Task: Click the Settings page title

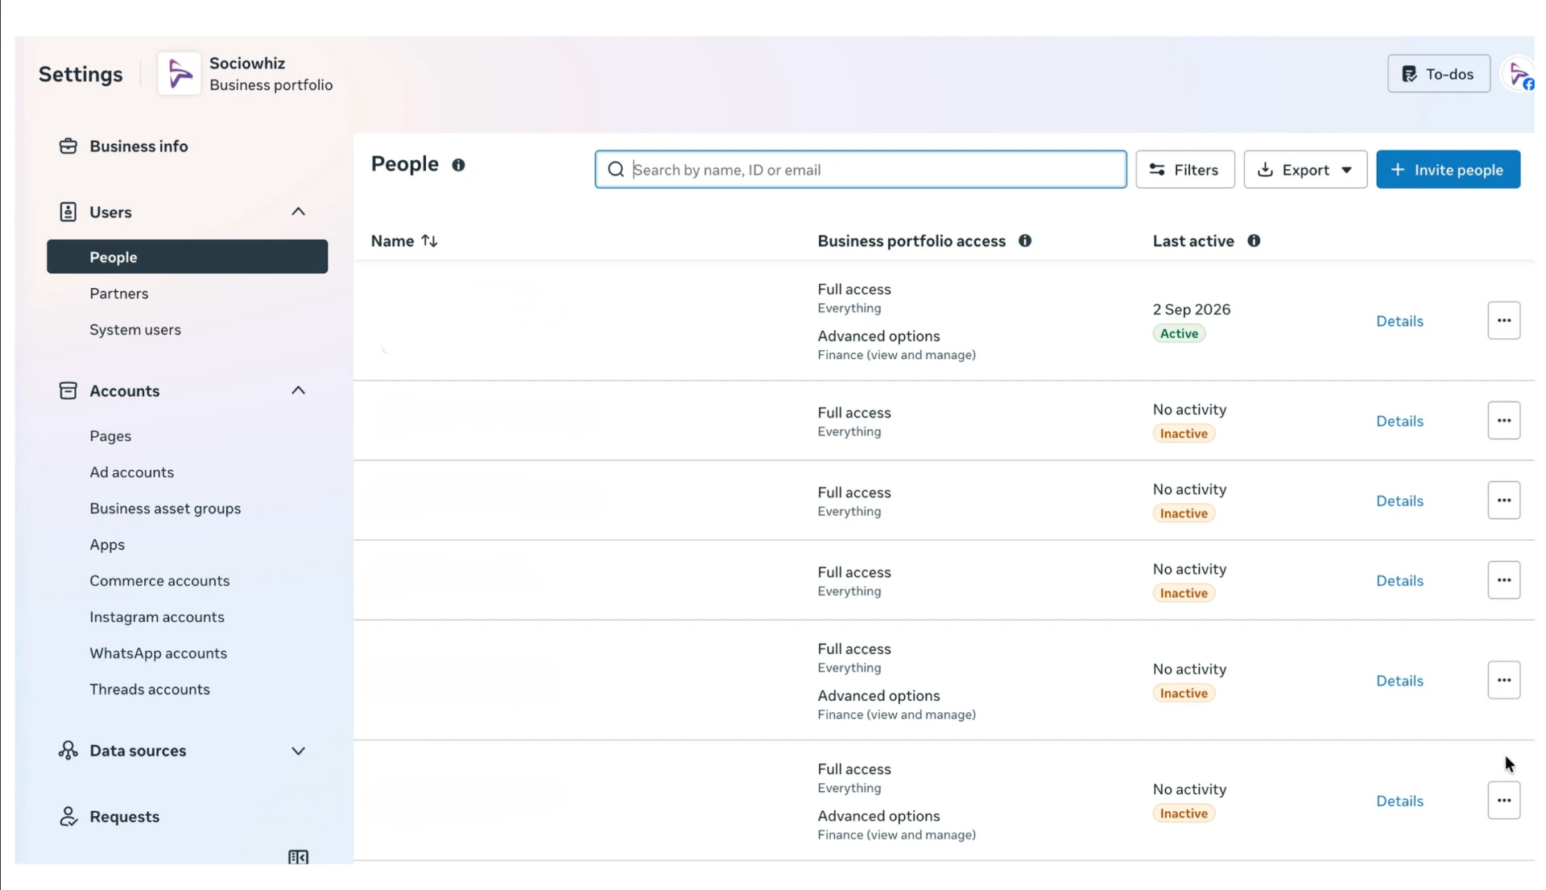Action: point(81,74)
